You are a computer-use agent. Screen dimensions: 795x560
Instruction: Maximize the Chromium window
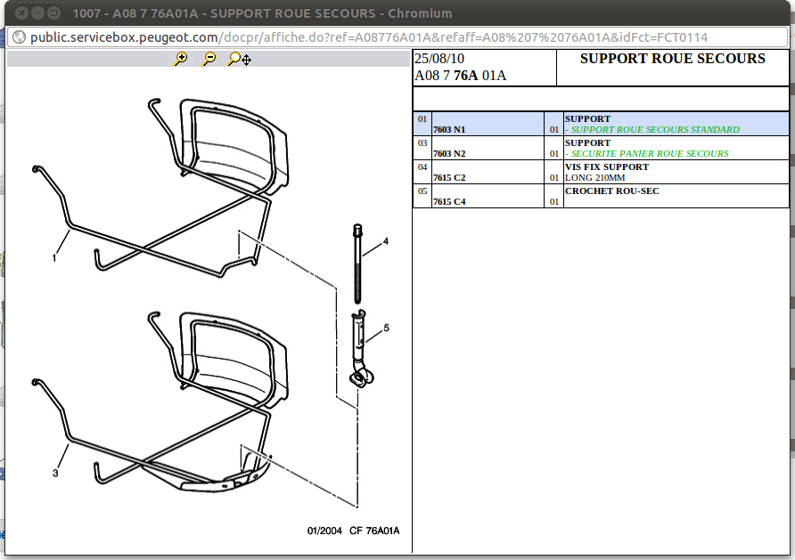tap(53, 12)
